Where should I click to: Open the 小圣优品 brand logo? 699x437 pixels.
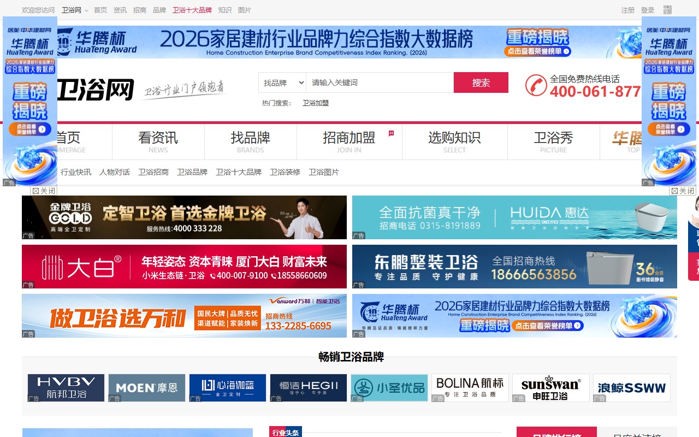[x=389, y=388]
